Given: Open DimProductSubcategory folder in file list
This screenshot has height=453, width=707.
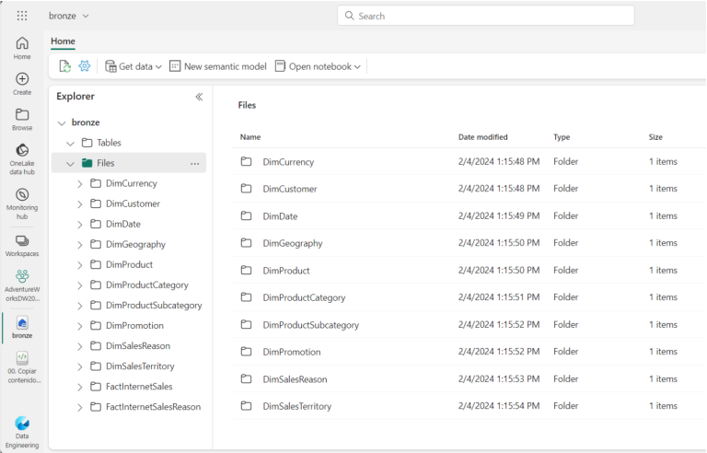Looking at the screenshot, I should click(310, 325).
